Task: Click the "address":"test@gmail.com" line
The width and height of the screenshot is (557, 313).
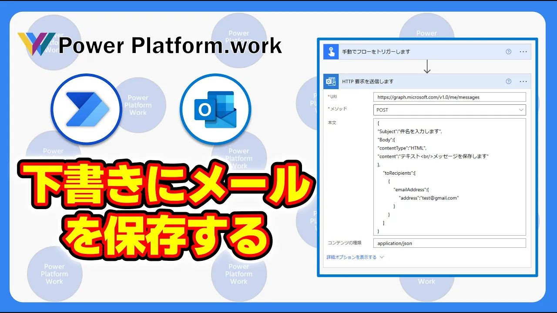Action: (429, 198)
